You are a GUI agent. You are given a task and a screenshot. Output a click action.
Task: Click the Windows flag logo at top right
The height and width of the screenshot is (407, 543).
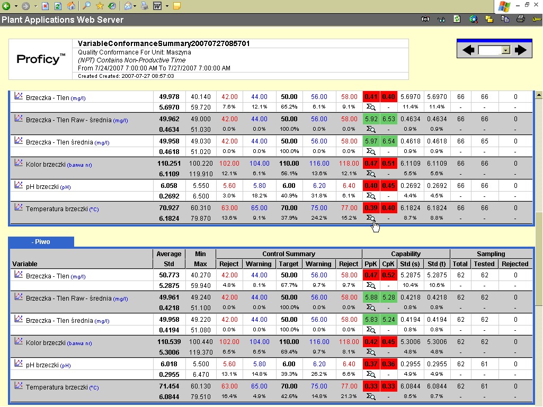[504, 6]
